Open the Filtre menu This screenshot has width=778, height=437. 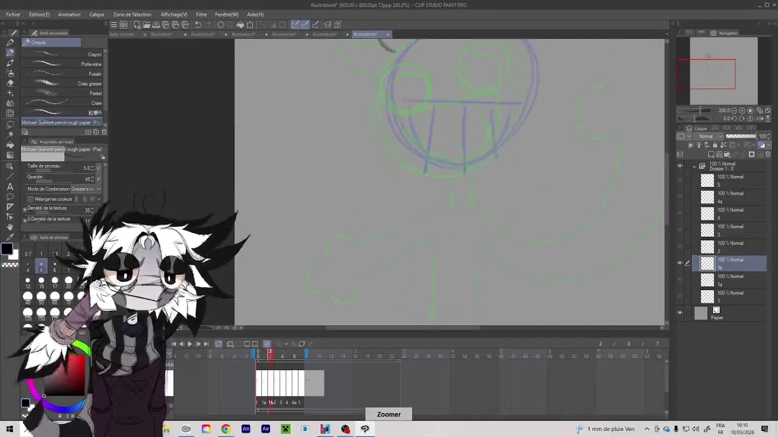(x=201, y=15)
